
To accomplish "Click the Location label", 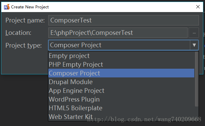I will point(18,33).
